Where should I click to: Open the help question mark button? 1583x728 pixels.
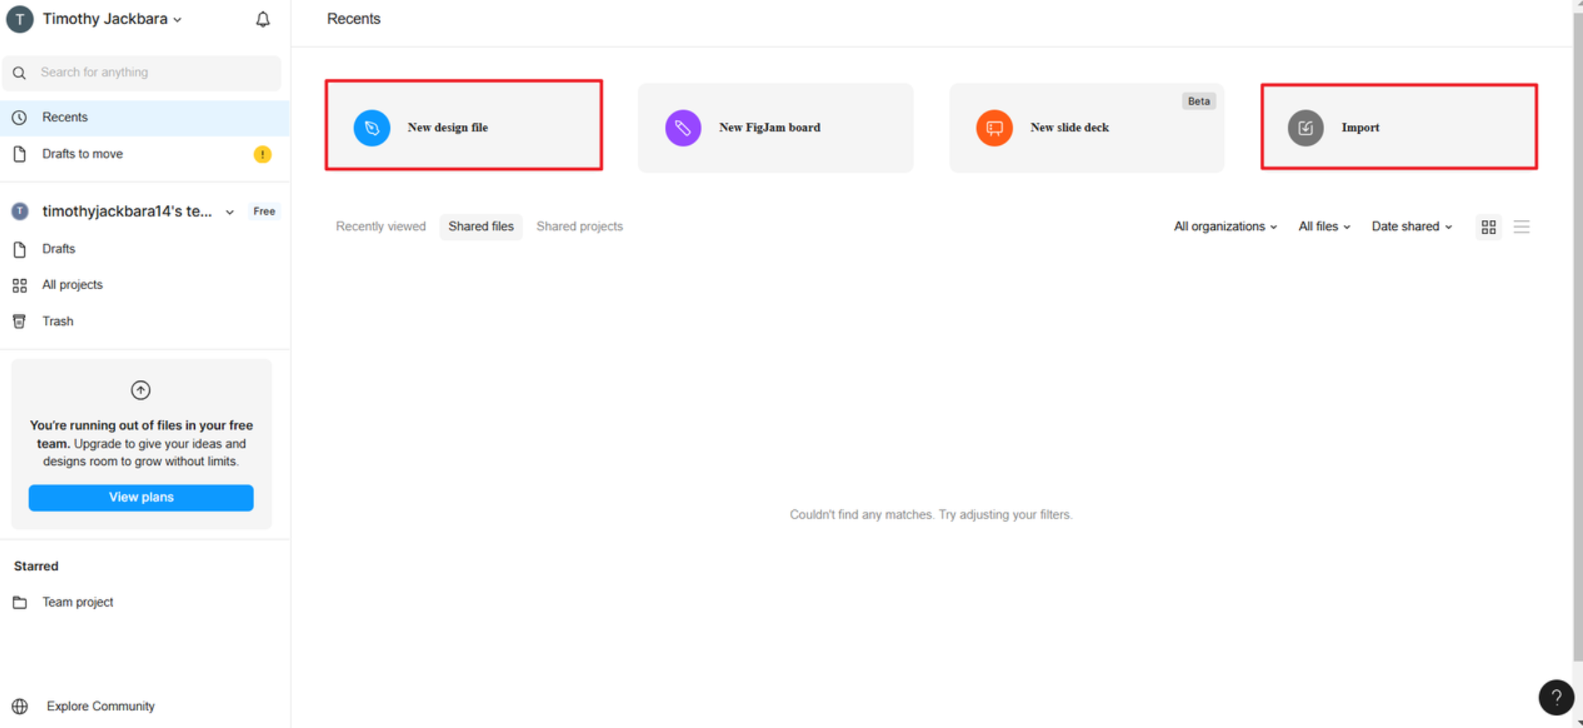click(1556, 697)
